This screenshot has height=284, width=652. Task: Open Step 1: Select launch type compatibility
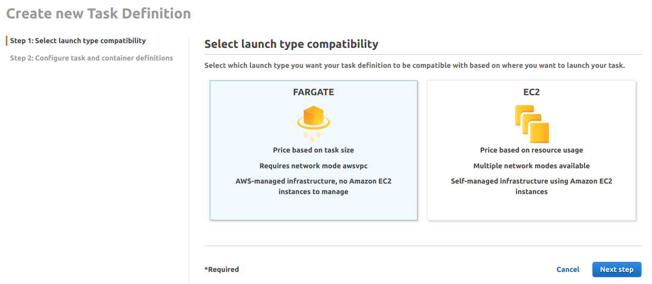coord(78,40)
